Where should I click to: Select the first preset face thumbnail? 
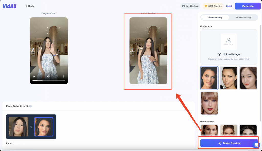[x=209, y=78]
